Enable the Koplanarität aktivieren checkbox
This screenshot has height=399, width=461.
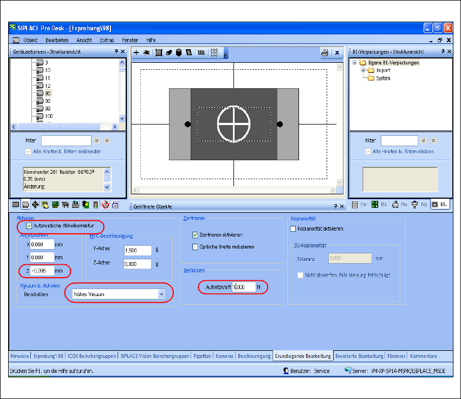(293, 228)
